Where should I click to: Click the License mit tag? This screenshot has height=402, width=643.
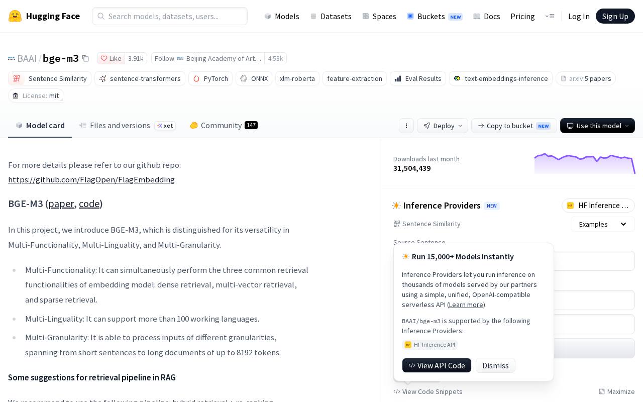(x=36, y=95)
